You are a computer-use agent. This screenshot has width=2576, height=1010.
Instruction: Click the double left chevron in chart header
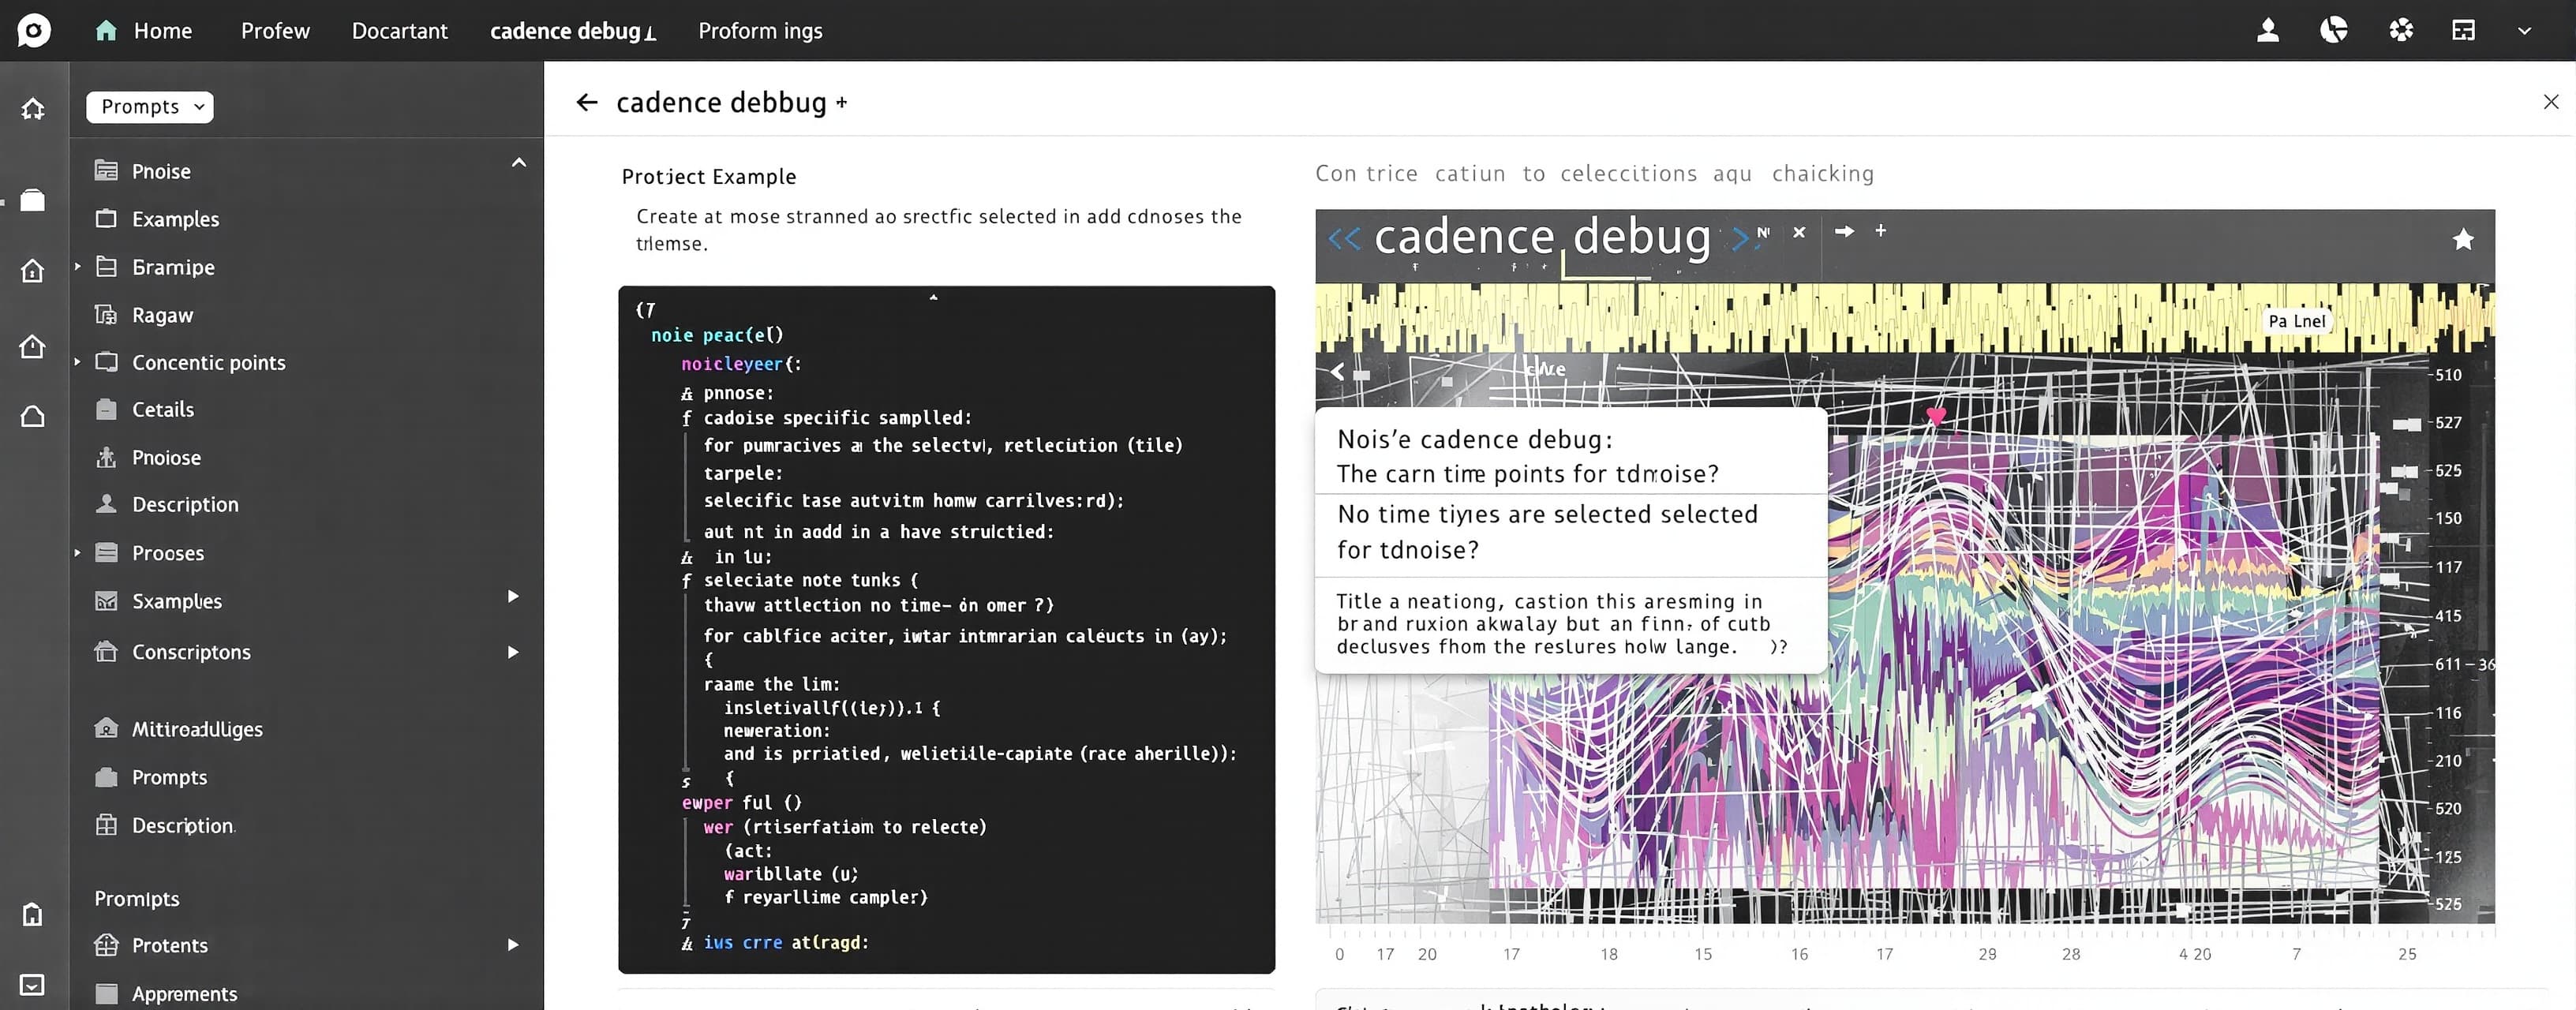click(1344, 238)
